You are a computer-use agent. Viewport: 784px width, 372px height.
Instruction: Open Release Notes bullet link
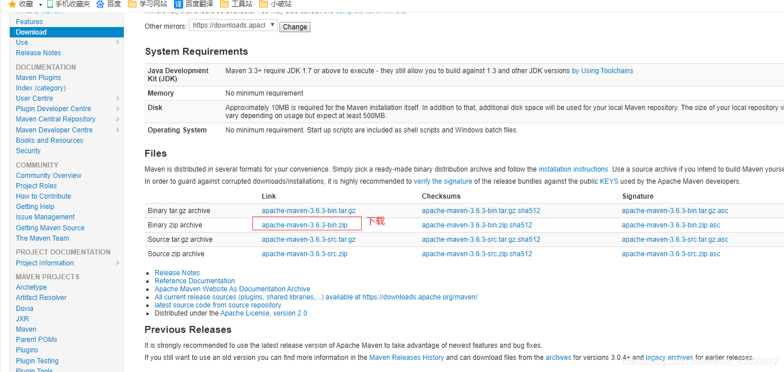click(177, 273)
